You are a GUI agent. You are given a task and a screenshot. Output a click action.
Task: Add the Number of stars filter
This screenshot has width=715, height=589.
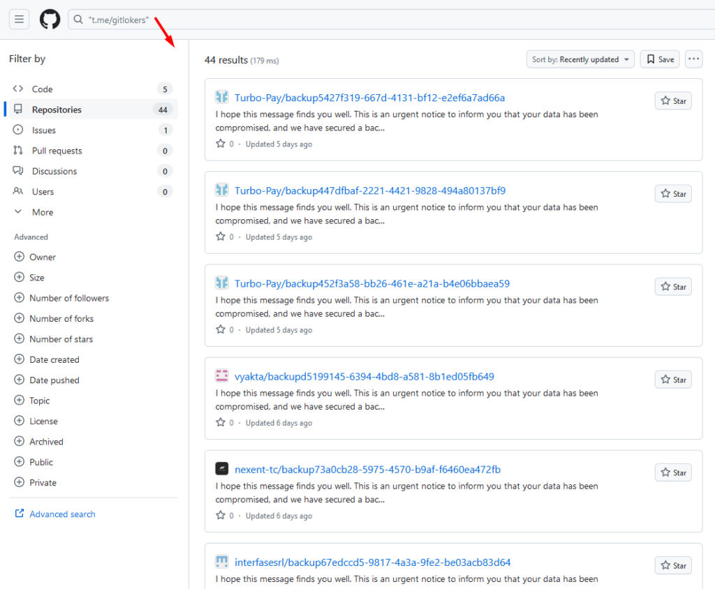pyautogui.click(x=61, y=339)
